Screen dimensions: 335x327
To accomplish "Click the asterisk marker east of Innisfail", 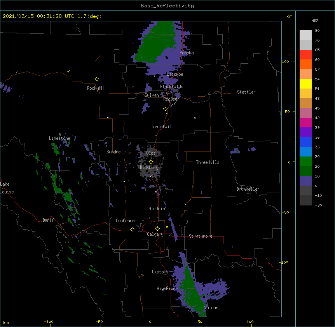I will pyautogui.click(x=195, y=118).
